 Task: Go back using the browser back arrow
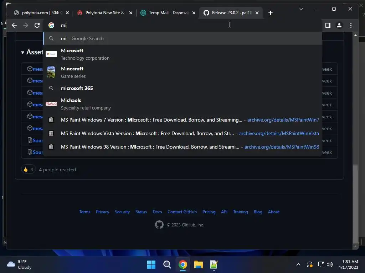(x=14, y=25)
